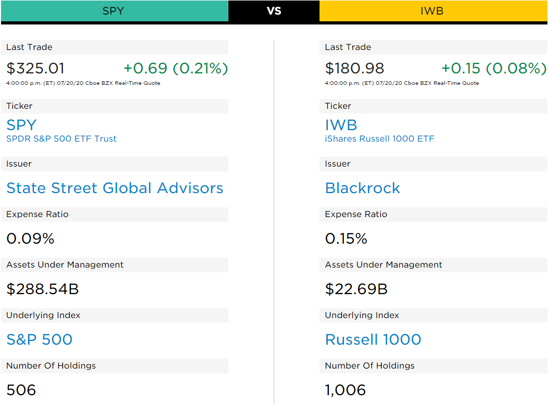Click IWB last trade price $180.98
The width and height of the screenshot is (549, 404).
tap(354, 68)
